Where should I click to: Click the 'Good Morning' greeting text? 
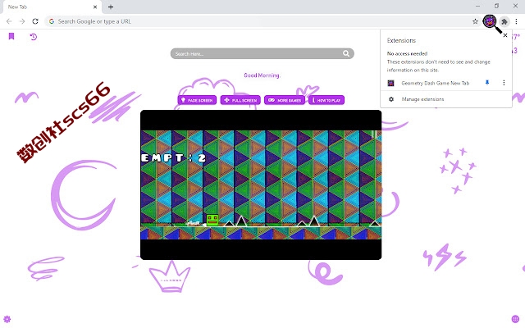pyautogui.click(x=262, y=75)
